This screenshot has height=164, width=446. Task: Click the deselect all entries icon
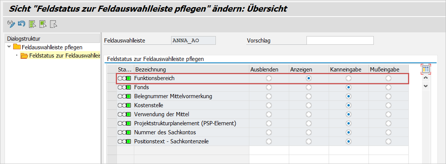point(53,24)
